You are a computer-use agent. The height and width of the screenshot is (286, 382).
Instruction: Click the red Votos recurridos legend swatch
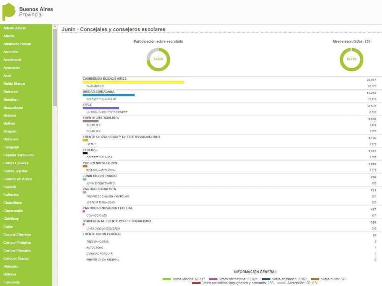[x=196, y=283]
